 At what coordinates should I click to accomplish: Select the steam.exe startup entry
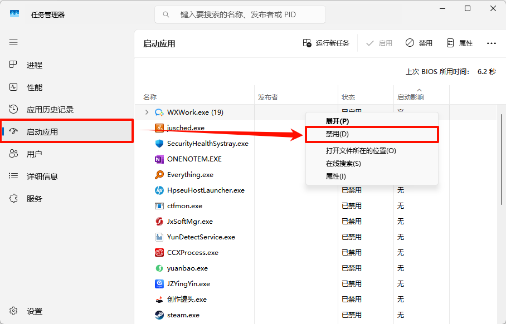[x=183, y=315]
